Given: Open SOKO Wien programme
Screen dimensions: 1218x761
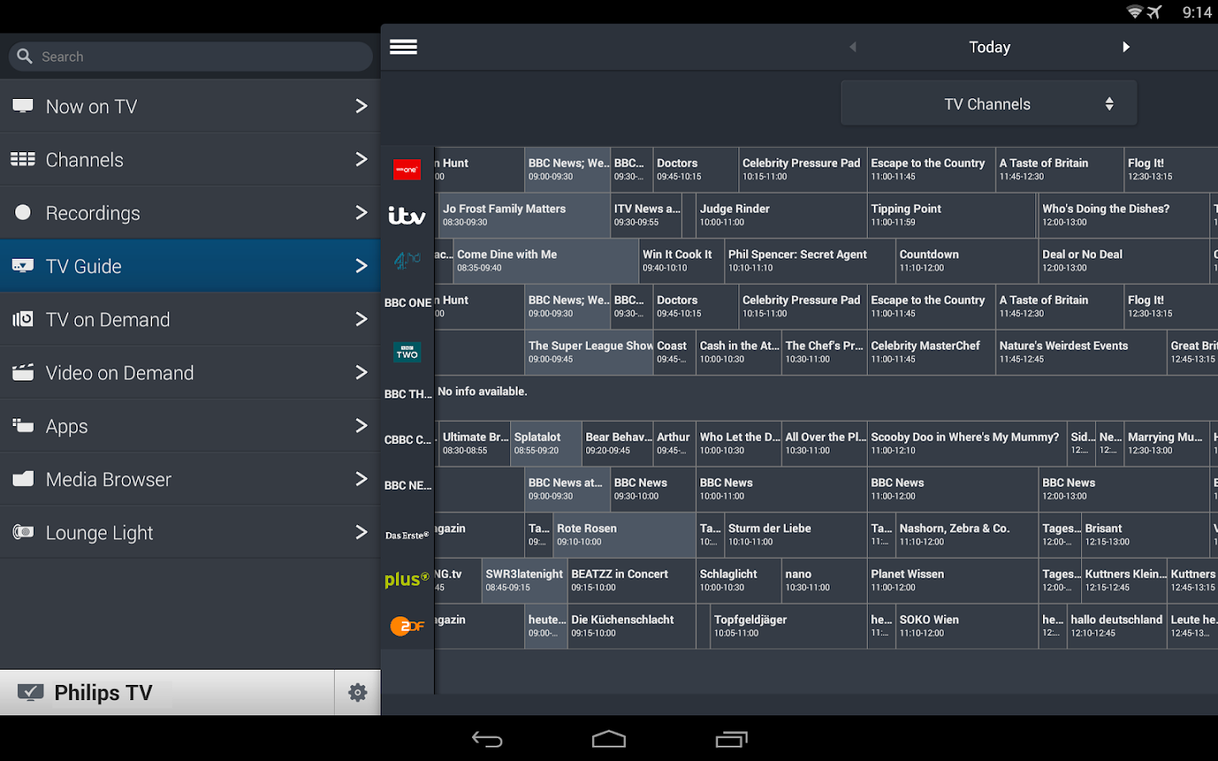Looking at the screenshot, I should click(967, 626).
